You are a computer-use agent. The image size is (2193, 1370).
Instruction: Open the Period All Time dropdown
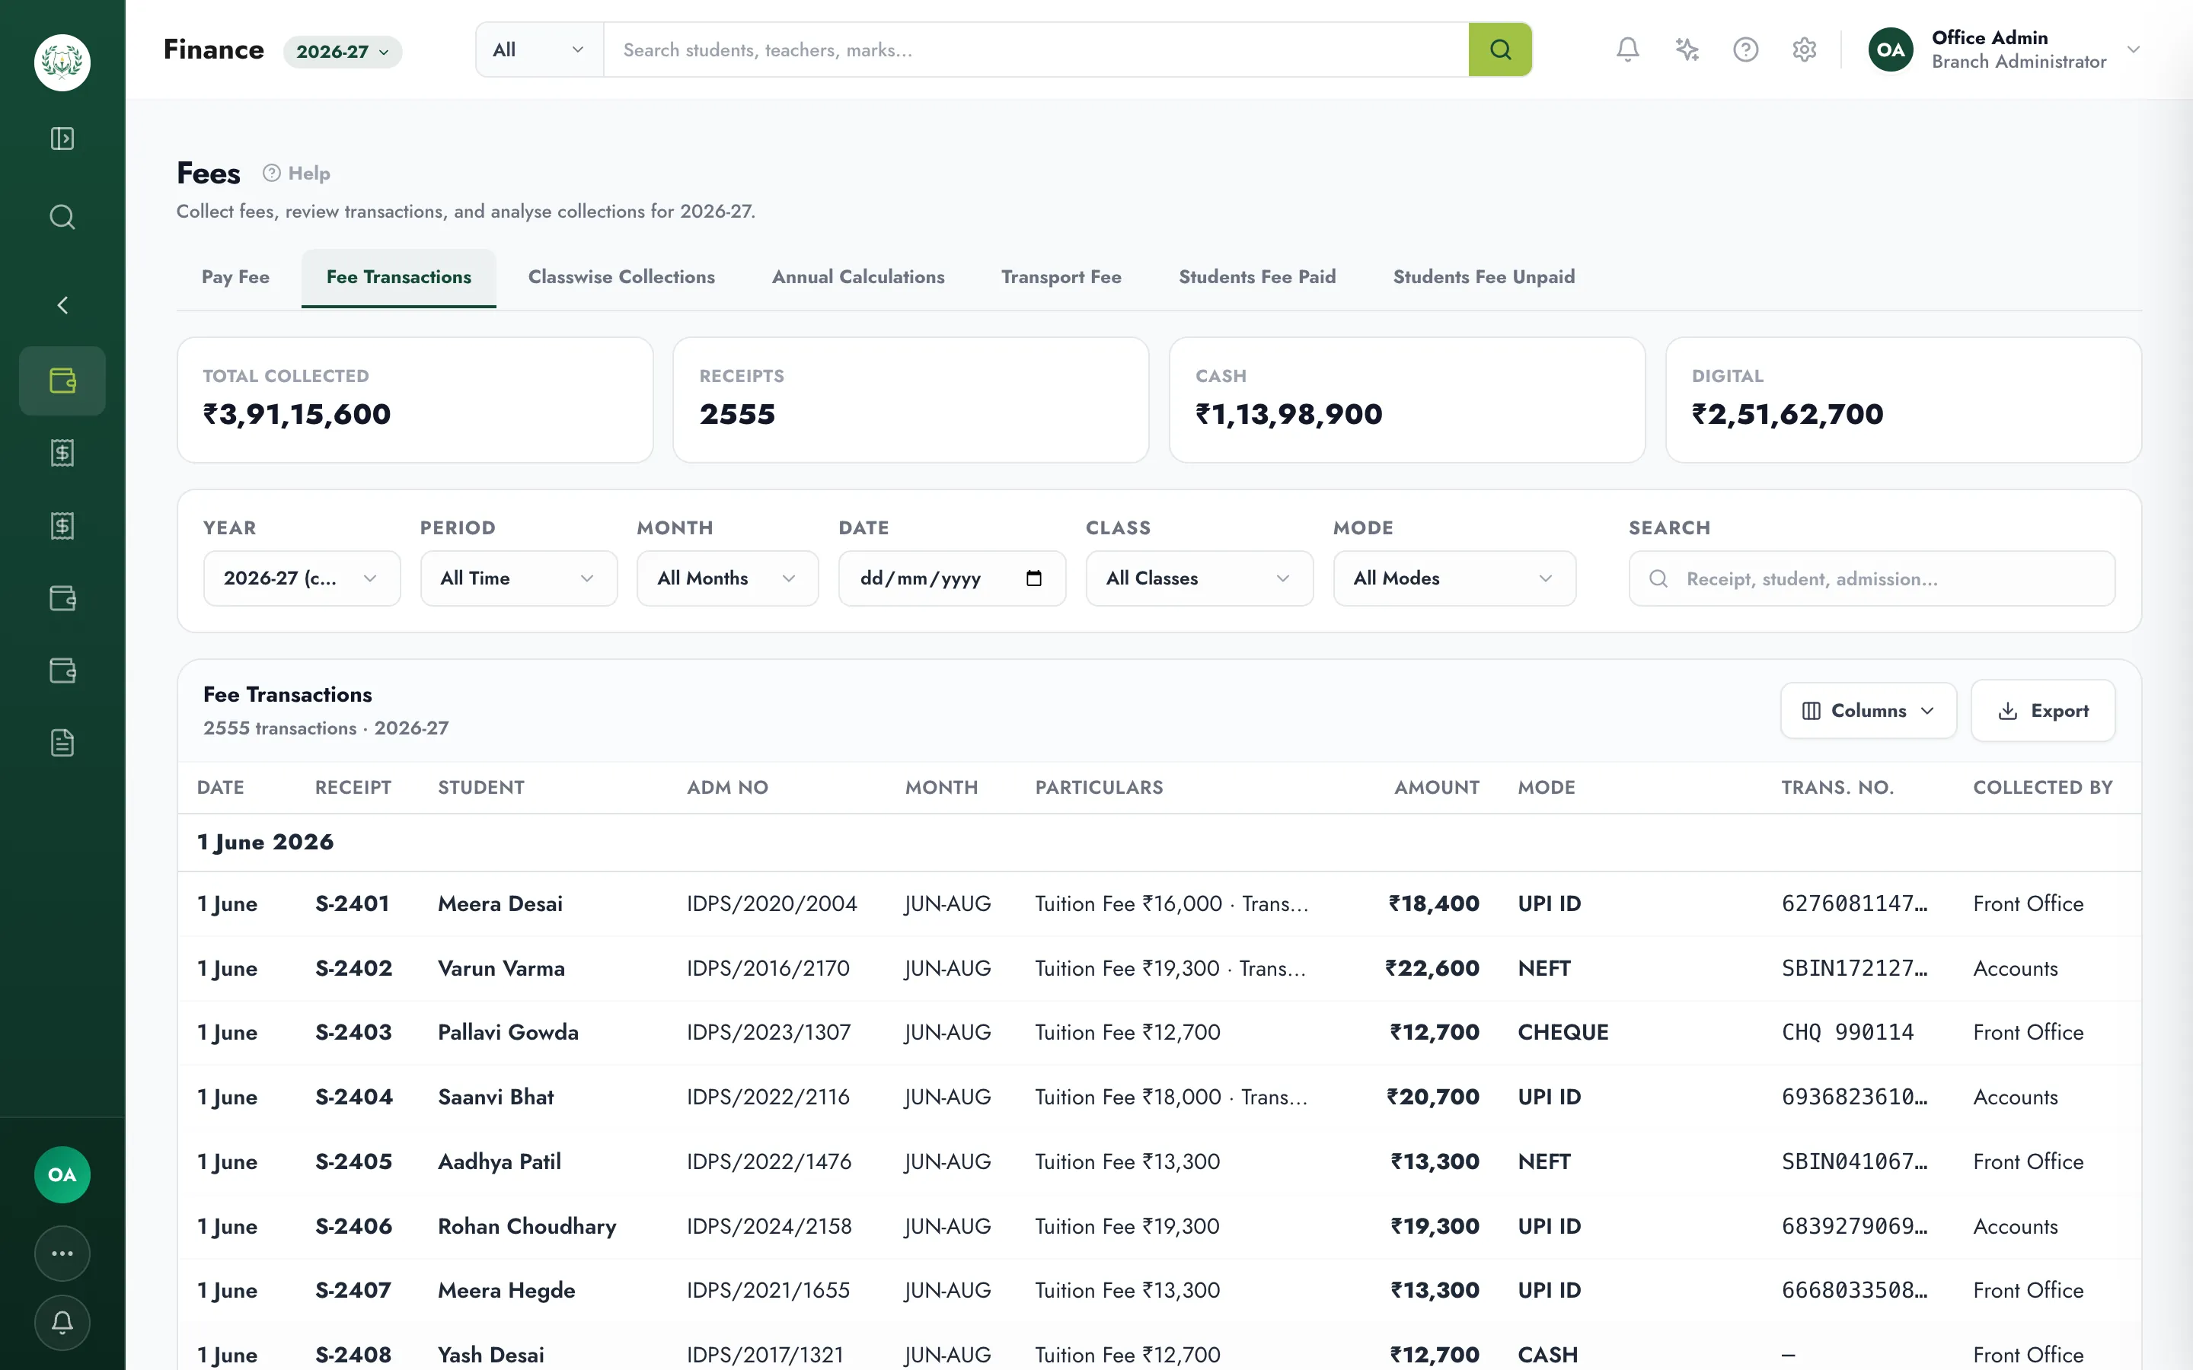click(x=519, y=578)
